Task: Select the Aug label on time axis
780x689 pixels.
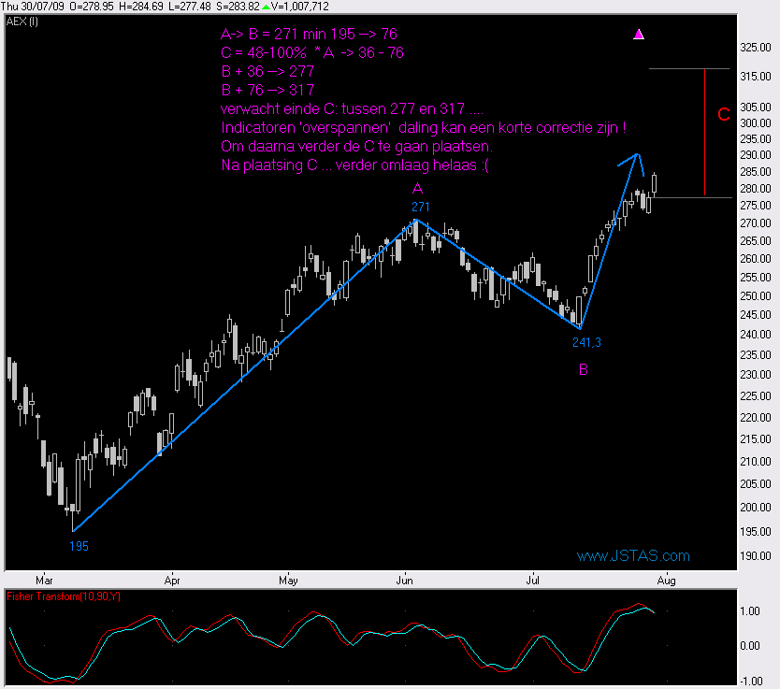Action: pos(665,579)
